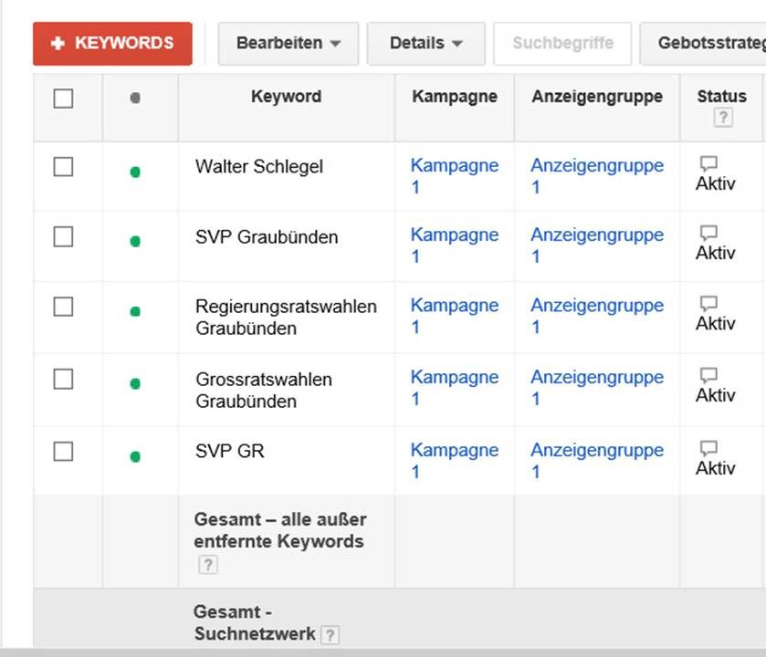Click green status dot for Regierungsratswahlen Graubünden

tap(135, 312)
